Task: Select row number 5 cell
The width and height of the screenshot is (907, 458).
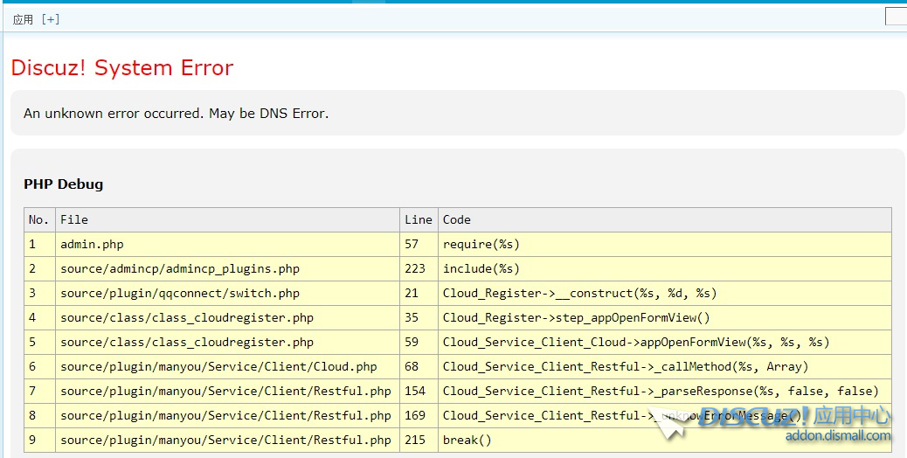Action: click(x=40, y=343)
